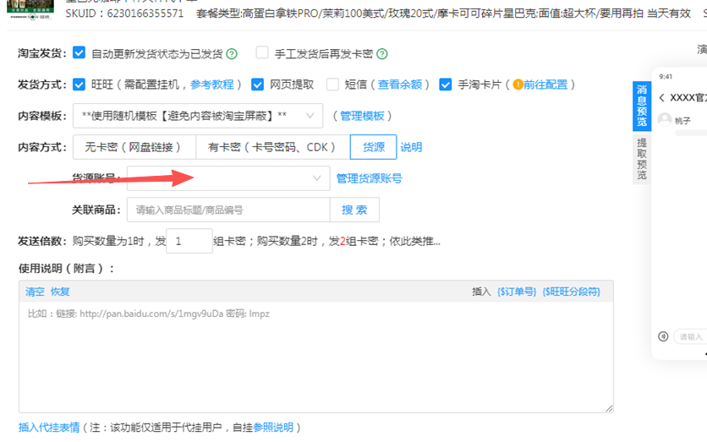
Task: Switch to 有卡密（卡号密码、CDK）tab
Action: [272, 147]
